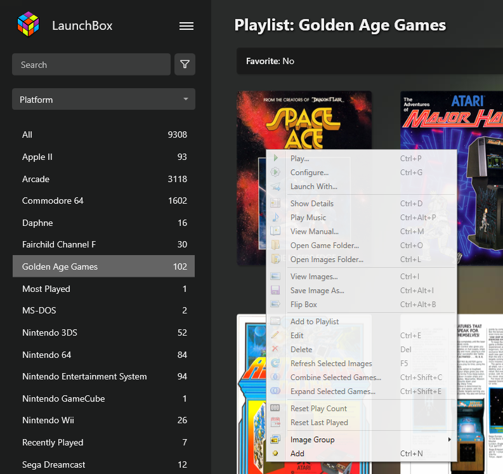Screen dimensions: 503x474
Task: Click the Show Details icon
Action: tap(275, 203)
